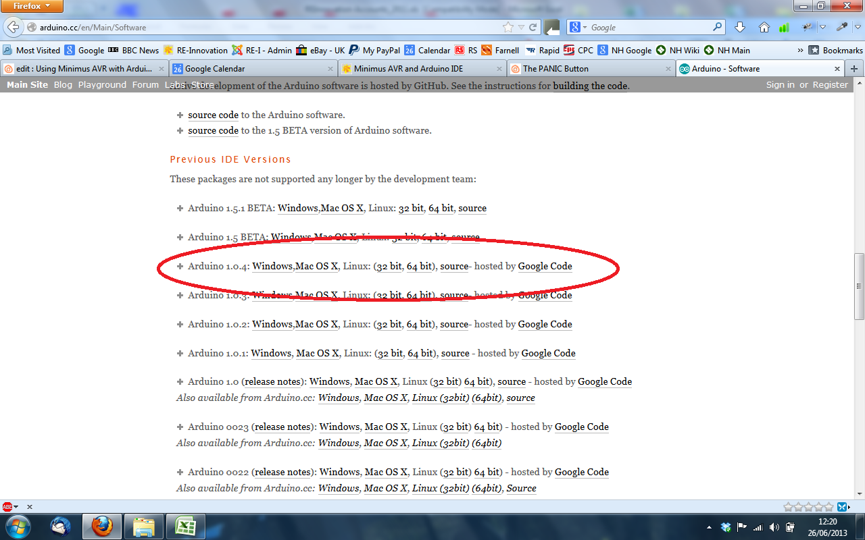Click the blue icon right of the stars
The width and height of the screenshot is (865, 540).
coord(843,506)
